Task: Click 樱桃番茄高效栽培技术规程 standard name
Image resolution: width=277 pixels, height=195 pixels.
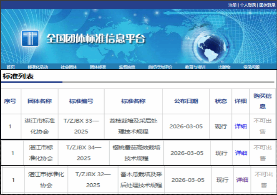Action: coord(136,153)
